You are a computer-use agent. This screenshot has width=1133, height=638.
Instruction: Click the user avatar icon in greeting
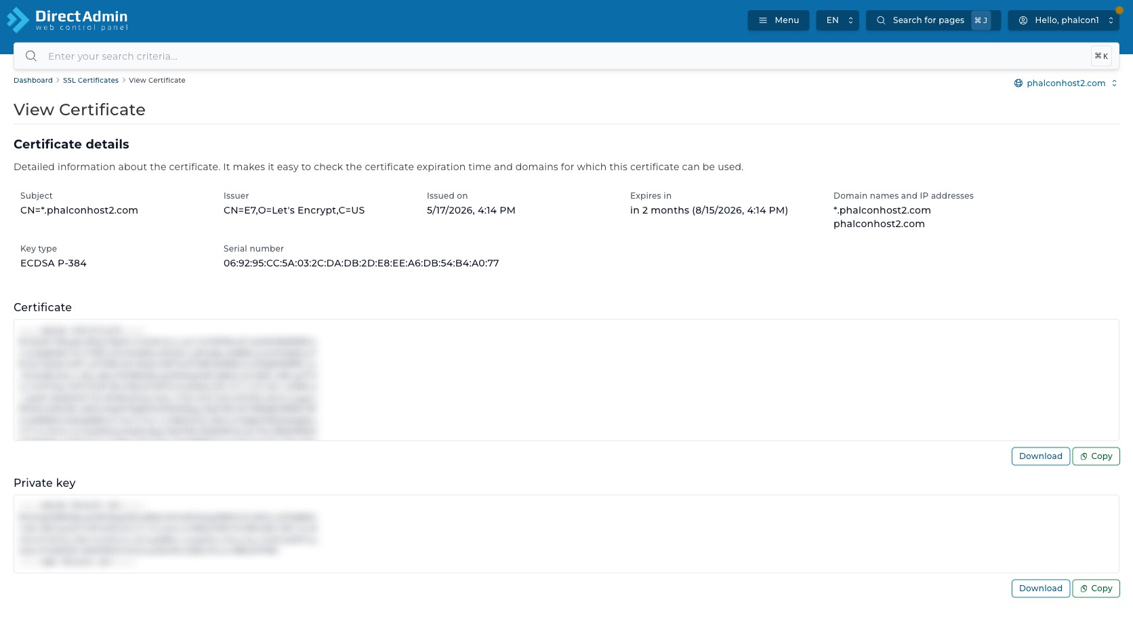[1023, 20]
